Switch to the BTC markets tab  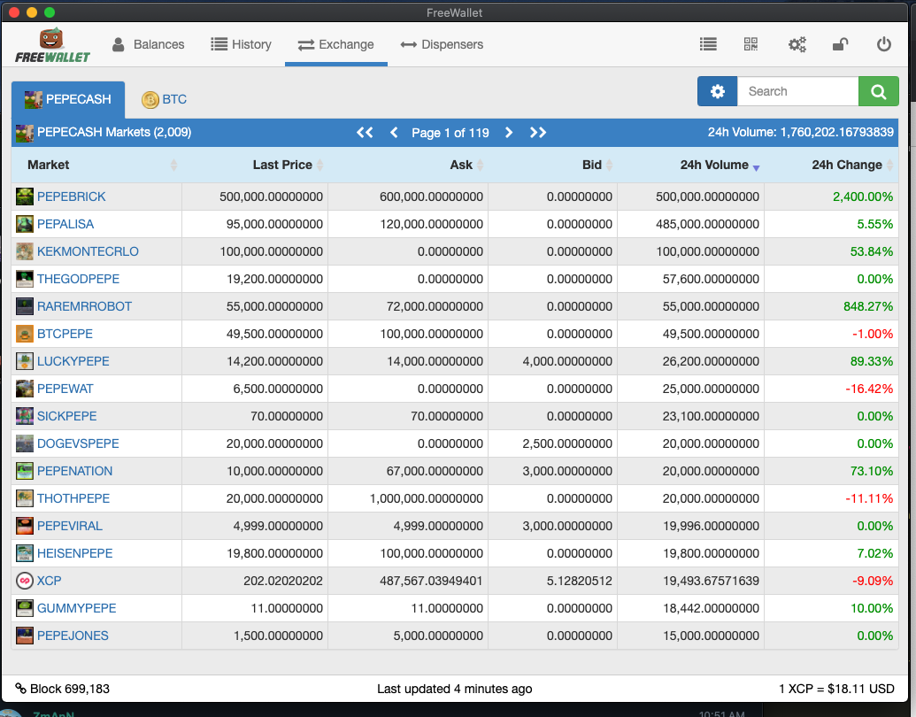164,99
